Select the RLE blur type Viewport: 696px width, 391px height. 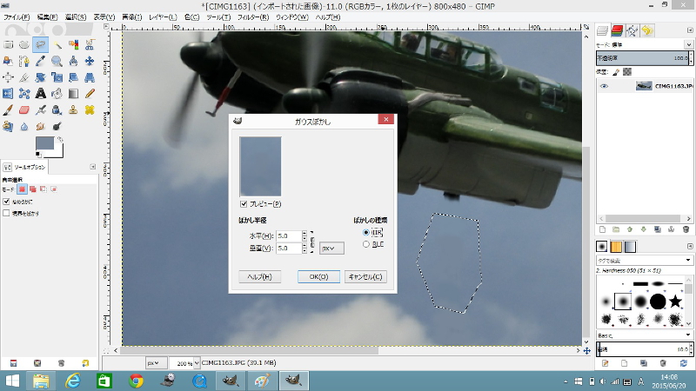(x=366, y=245)
